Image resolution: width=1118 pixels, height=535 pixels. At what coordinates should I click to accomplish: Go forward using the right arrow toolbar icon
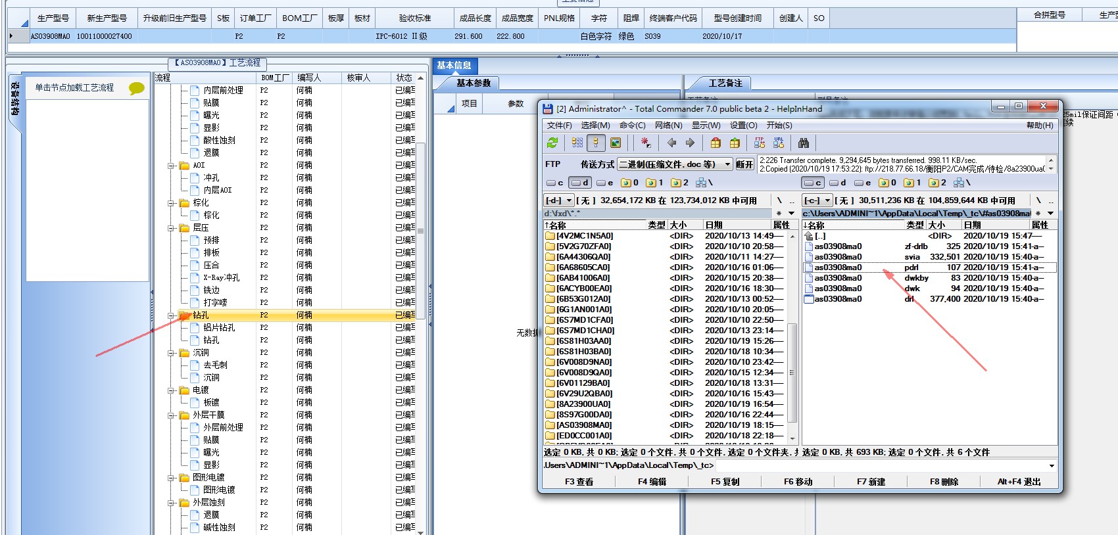(x=690, y=143)
